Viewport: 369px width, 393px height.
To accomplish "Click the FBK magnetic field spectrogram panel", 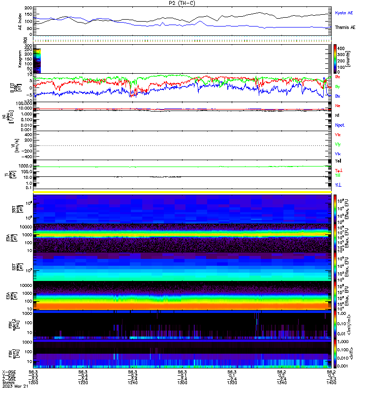I will (x=182, y=354).
